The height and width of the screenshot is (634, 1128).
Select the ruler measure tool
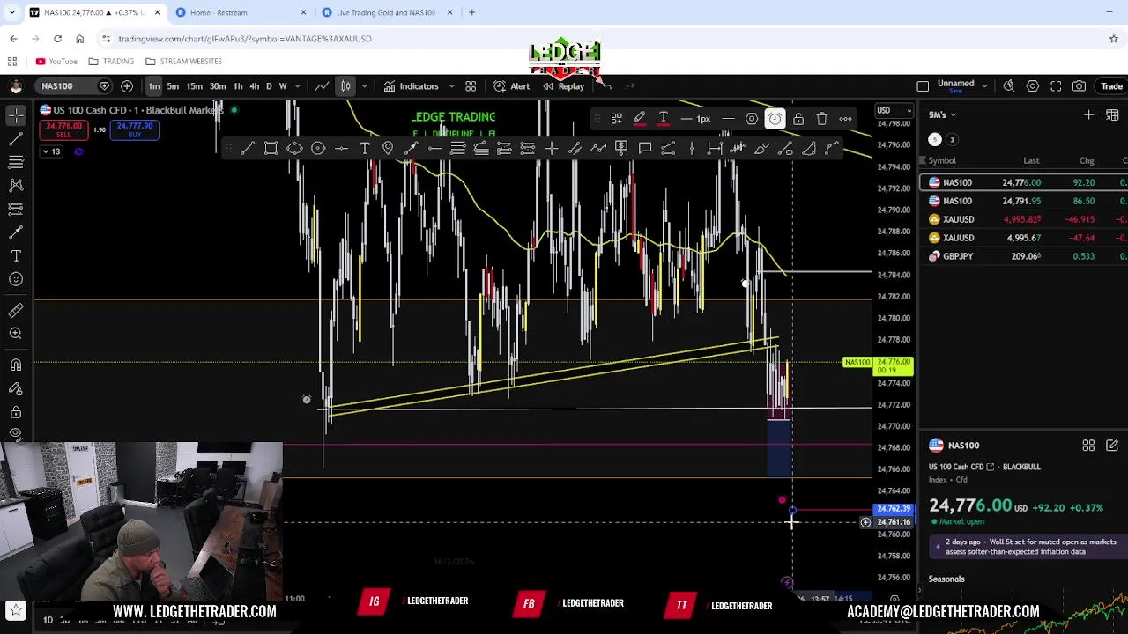click(16, 310)
